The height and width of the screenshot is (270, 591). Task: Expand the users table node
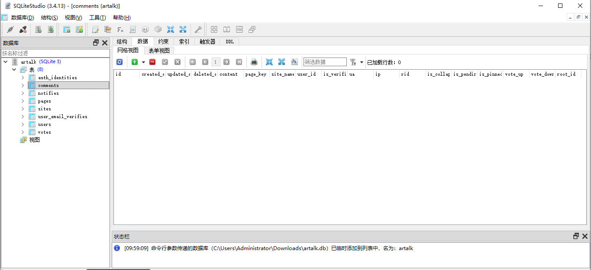point(23,124)
